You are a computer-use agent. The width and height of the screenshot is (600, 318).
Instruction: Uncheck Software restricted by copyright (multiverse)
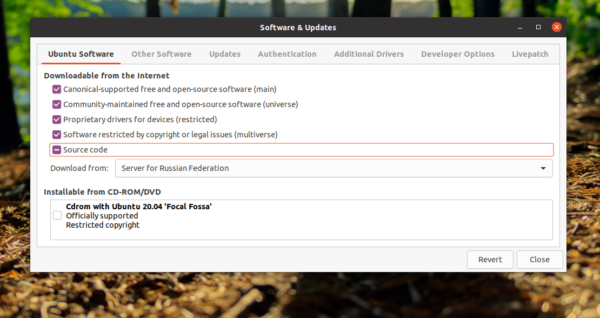click(57, 135)
